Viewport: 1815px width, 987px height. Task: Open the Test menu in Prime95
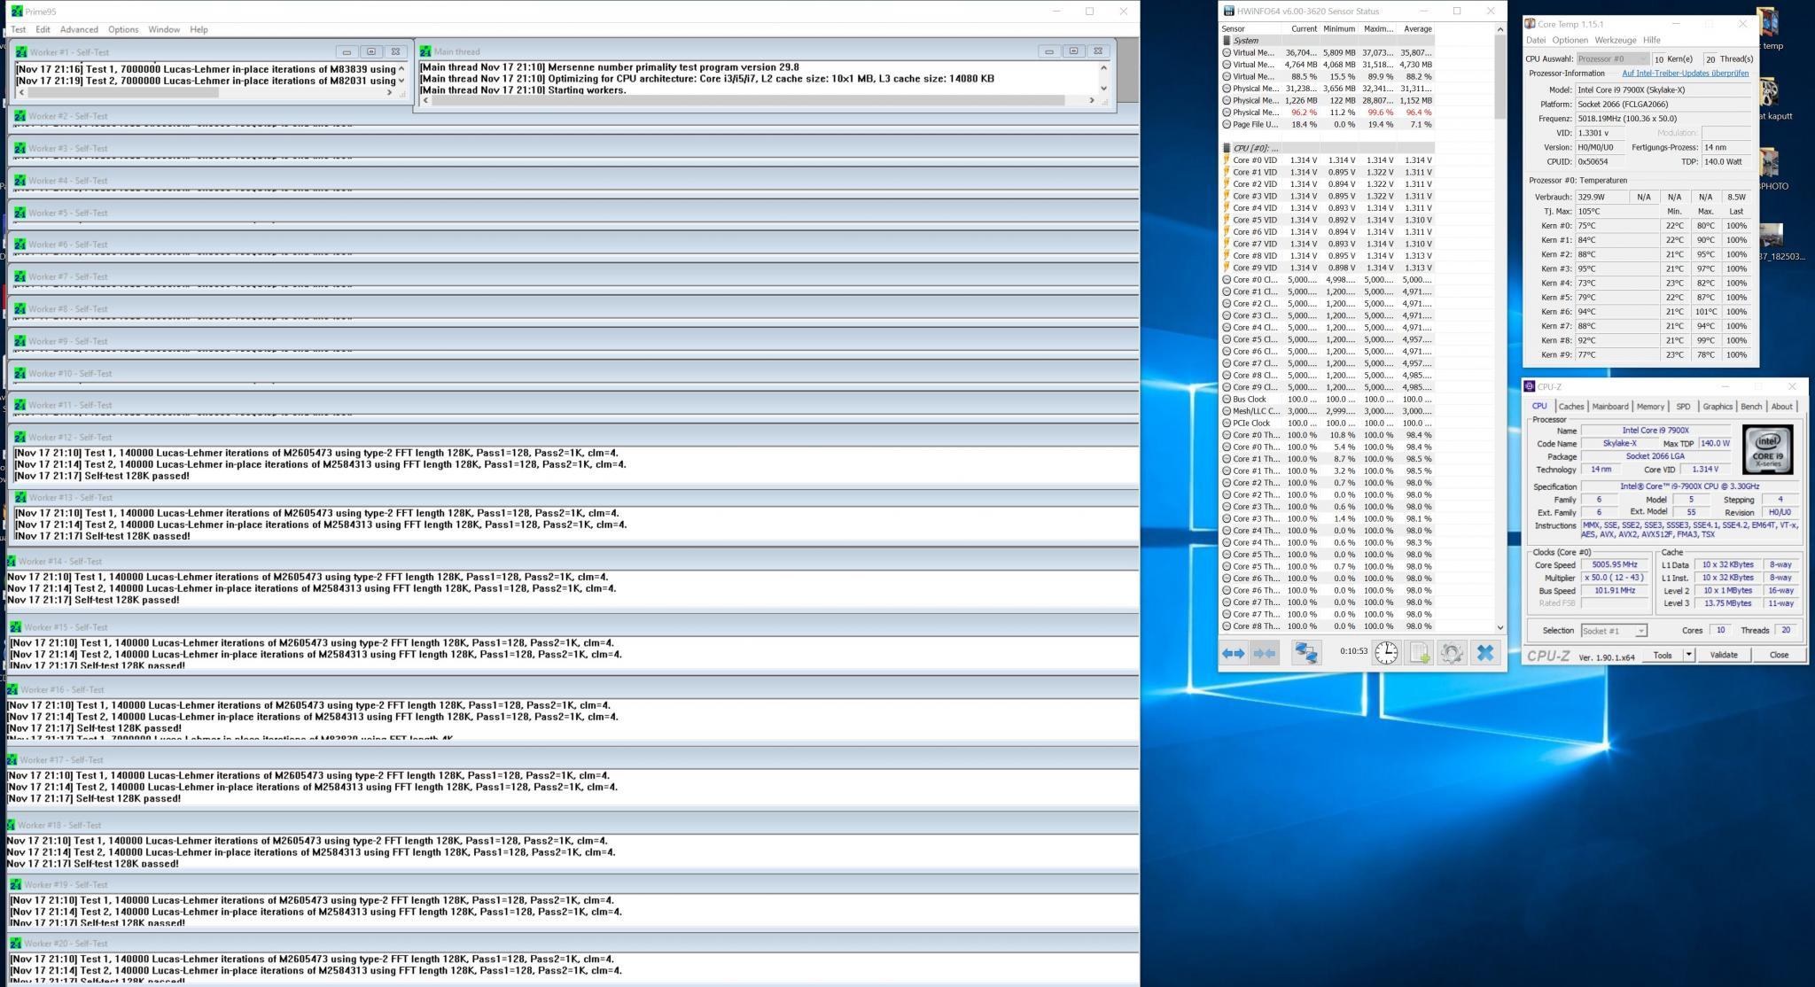click(18, 29)
